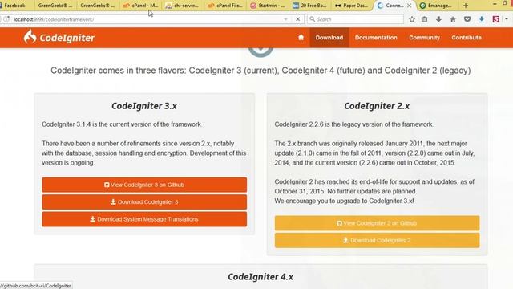This screenshot has height=289, width=513.
Task: Click the blue download extension icon
Action: [482, 19]
